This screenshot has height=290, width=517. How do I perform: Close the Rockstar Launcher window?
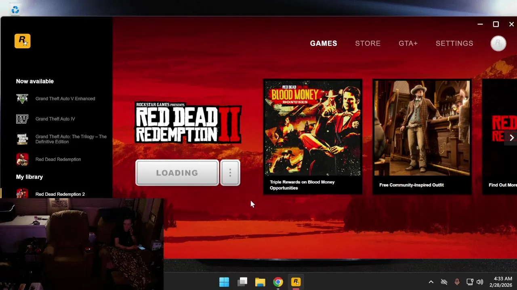click(511, 24)
